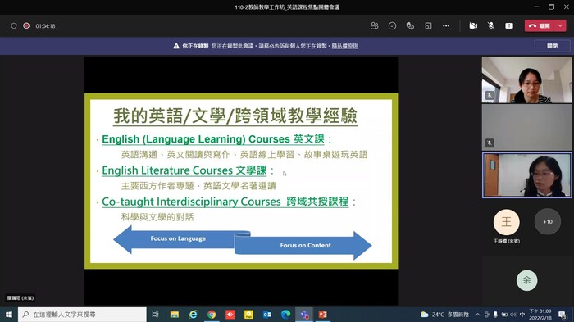Click the English (Language Learning) Courses heading
The width and height of the screenshot is (574, 322).
213,139
